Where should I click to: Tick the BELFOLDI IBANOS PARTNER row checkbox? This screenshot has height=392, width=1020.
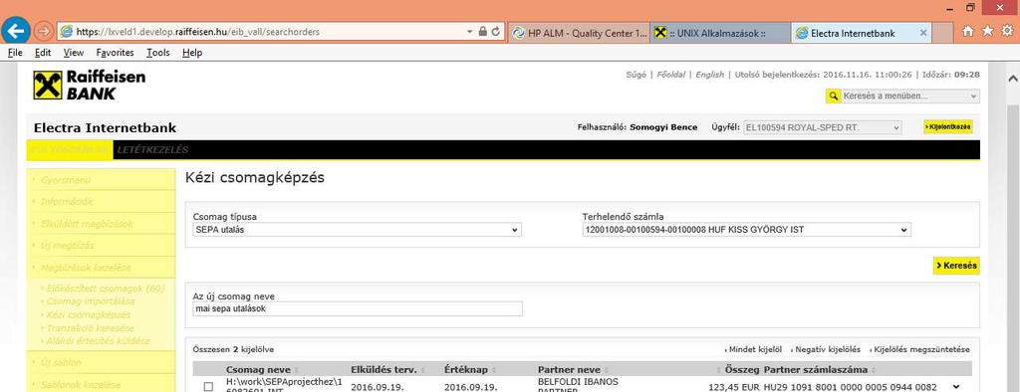tap(208, 387)
